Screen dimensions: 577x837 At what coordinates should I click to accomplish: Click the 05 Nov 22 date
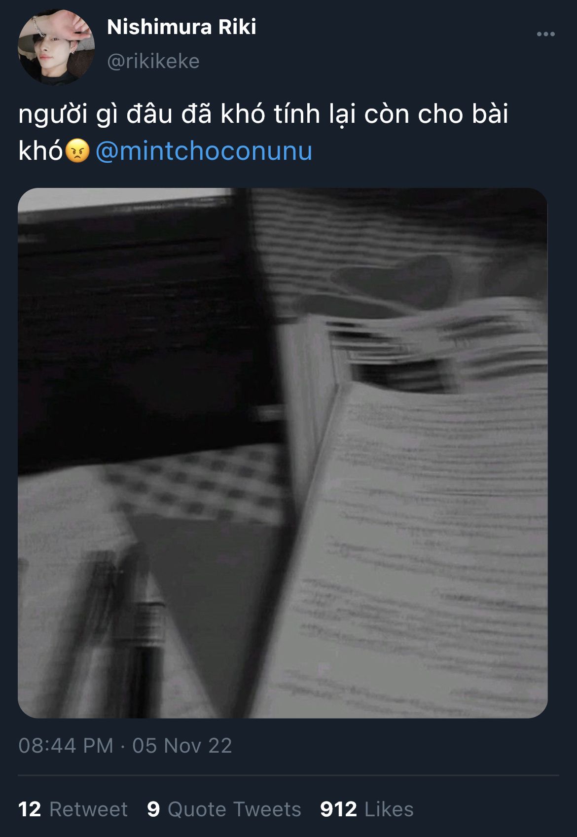click(182, 745)
